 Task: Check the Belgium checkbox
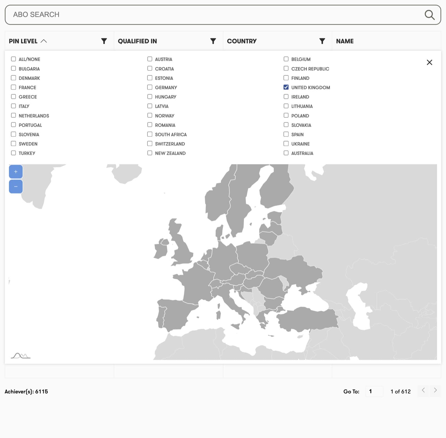pos(286,59)
